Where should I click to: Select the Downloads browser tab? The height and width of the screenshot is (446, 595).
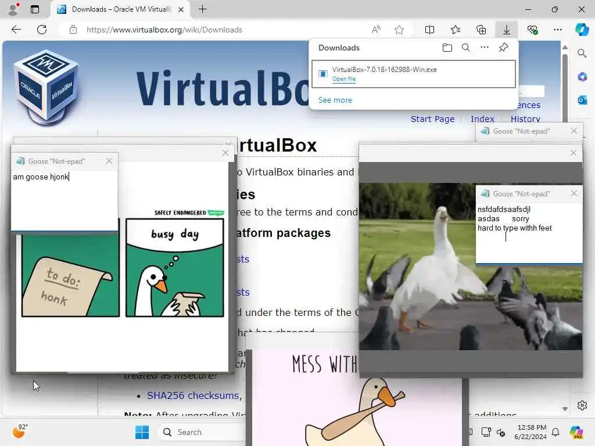click(120, 9)
